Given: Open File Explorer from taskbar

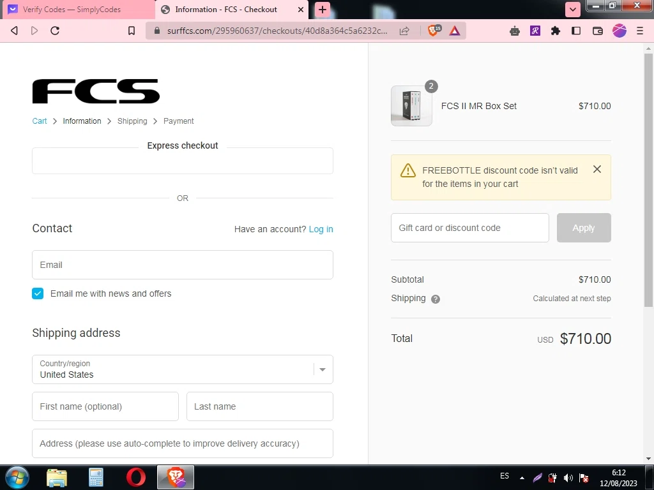Looking at the screenshot, I should (x=56, y=477).
